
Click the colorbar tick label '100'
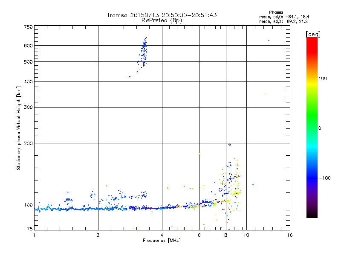click(x=323, y=79)
